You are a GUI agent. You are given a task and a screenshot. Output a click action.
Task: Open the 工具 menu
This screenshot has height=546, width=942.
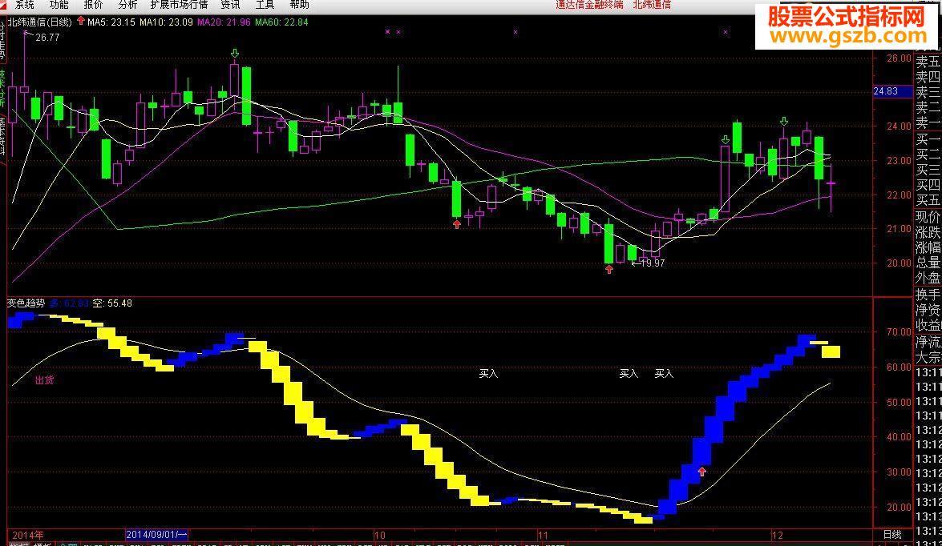click(265, 5)
